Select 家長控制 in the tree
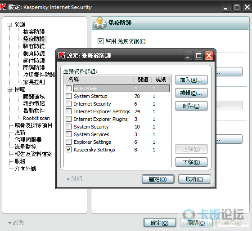Image resolution: width=252 pixels, height=231 pixels. (x=34, y=82)
